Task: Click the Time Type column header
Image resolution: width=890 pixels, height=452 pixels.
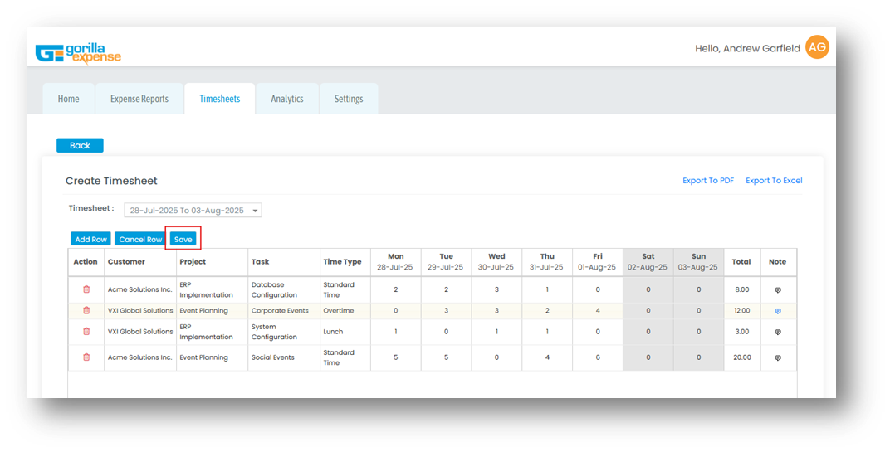Action: [345, 262]
